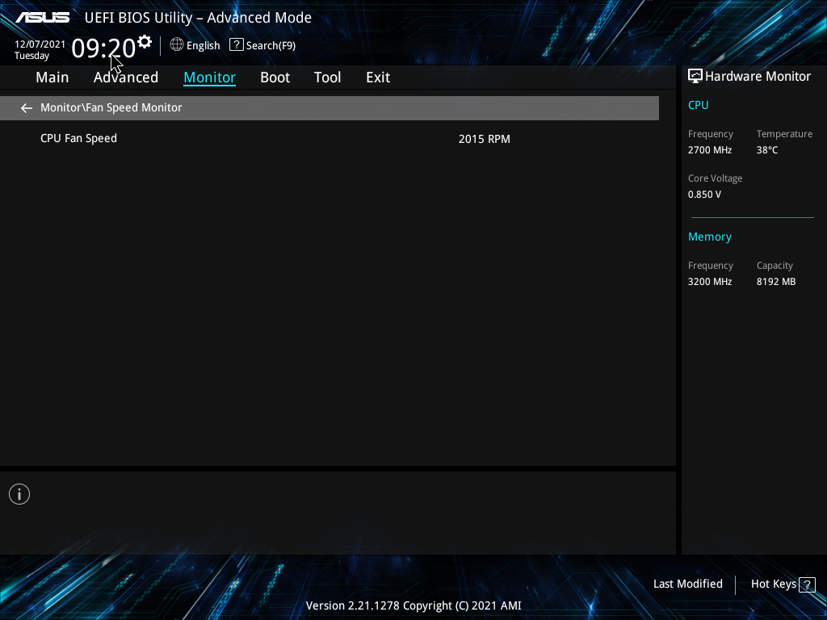Click the ASUS logo

coord(42,18)
